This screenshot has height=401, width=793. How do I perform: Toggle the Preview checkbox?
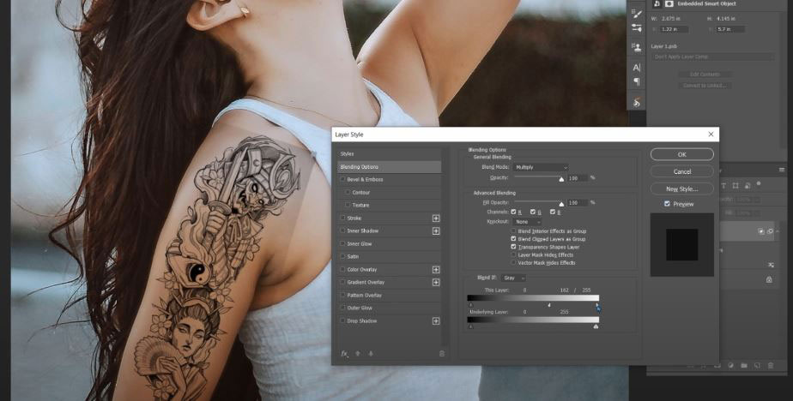point(668,204)
